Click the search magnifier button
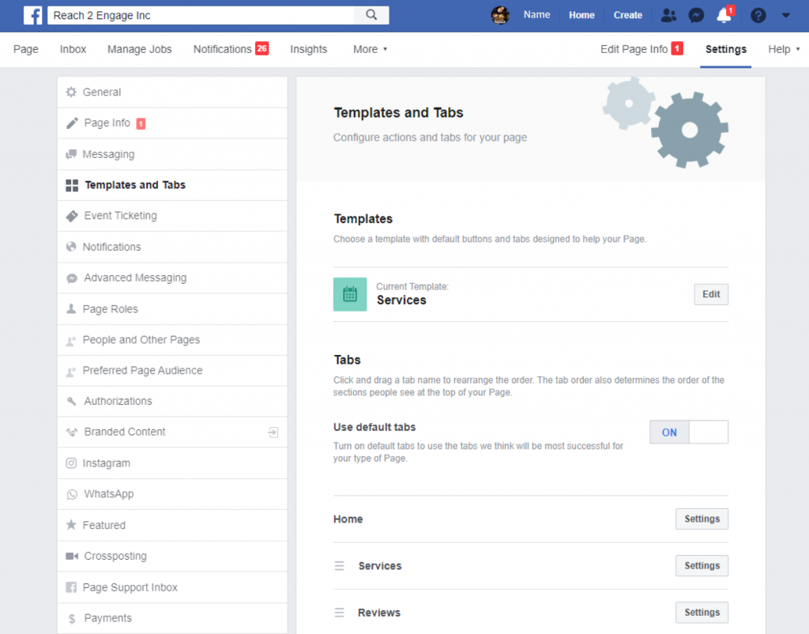 pos(371,15)
